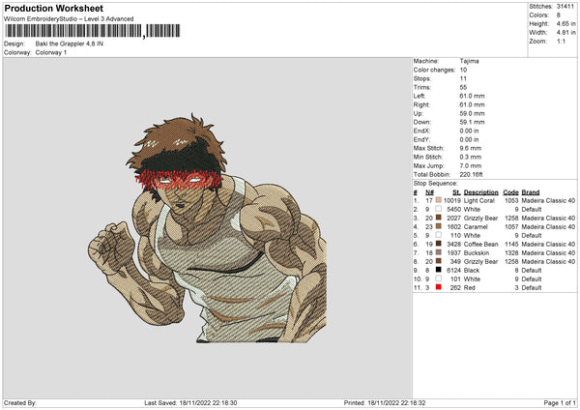Click the Total Bobbin value 220.16ft
The width and height of the screenshot is (580, 410).
coord(472,174)
